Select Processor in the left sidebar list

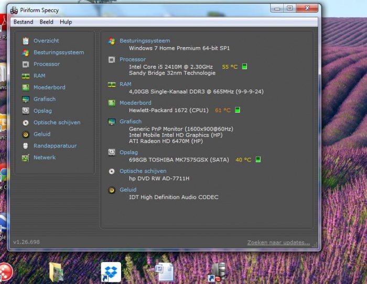(x=47, y=64)
